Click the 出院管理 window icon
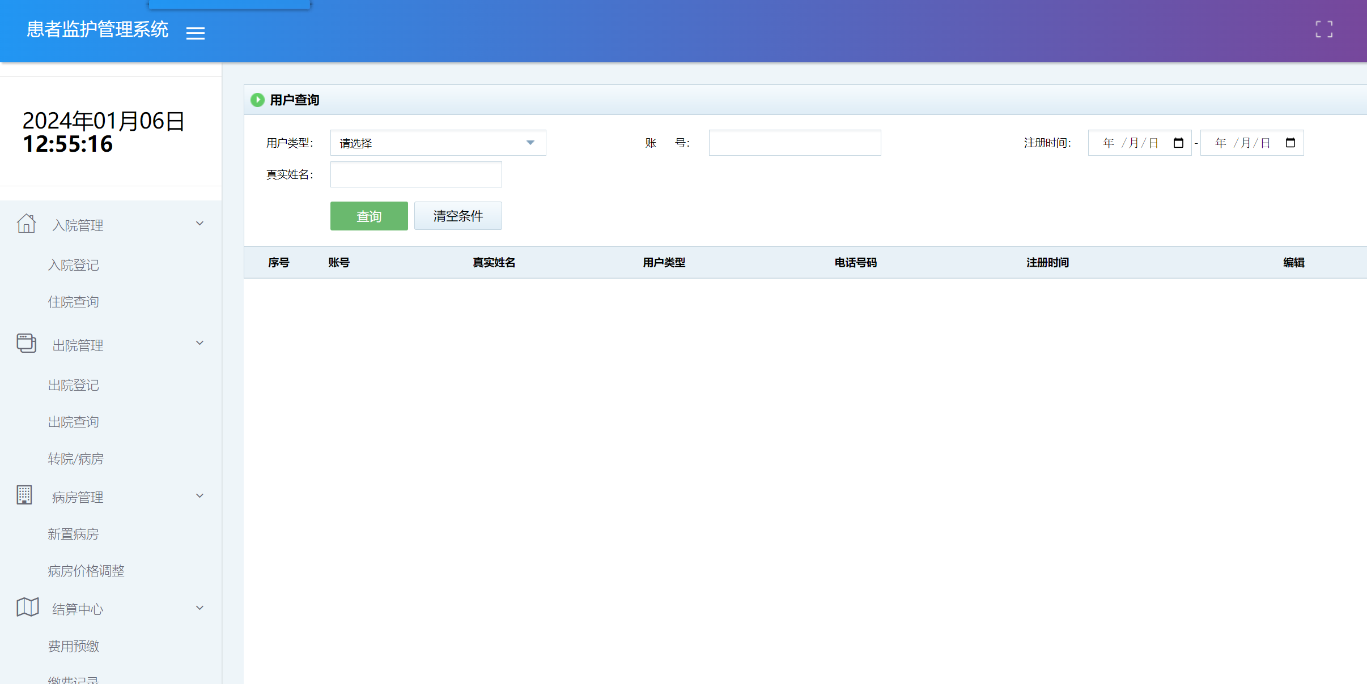This screenshot has width=1367, height=684. click(x=26, y=343)
